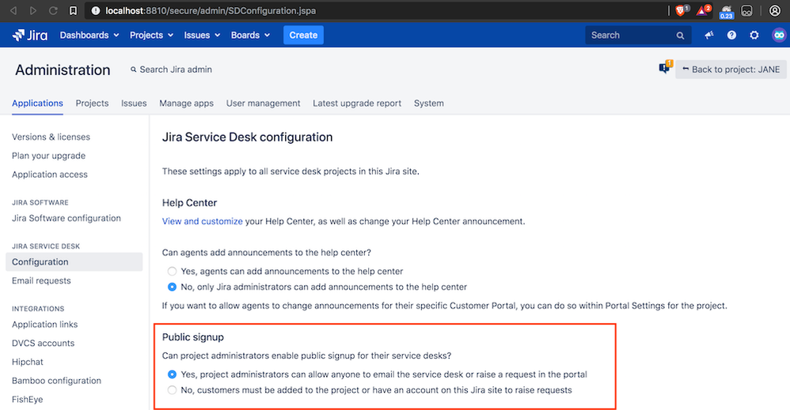Image resolution: width=790 pixels, height=410 pixels.
Task: Open Email requests in sidebar
Action: [41, 280]
